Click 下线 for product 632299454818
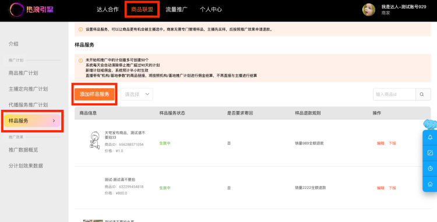 point(392,188)
